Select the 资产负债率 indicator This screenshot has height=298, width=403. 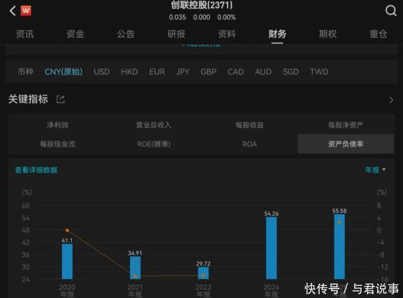pyautogui.click(x=346, y=144)
